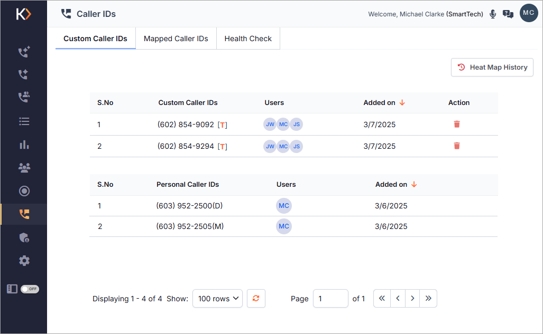Click JW user badge for (602) 854-9092
This screenshot has height=334, width=543.
coord(270,124)
